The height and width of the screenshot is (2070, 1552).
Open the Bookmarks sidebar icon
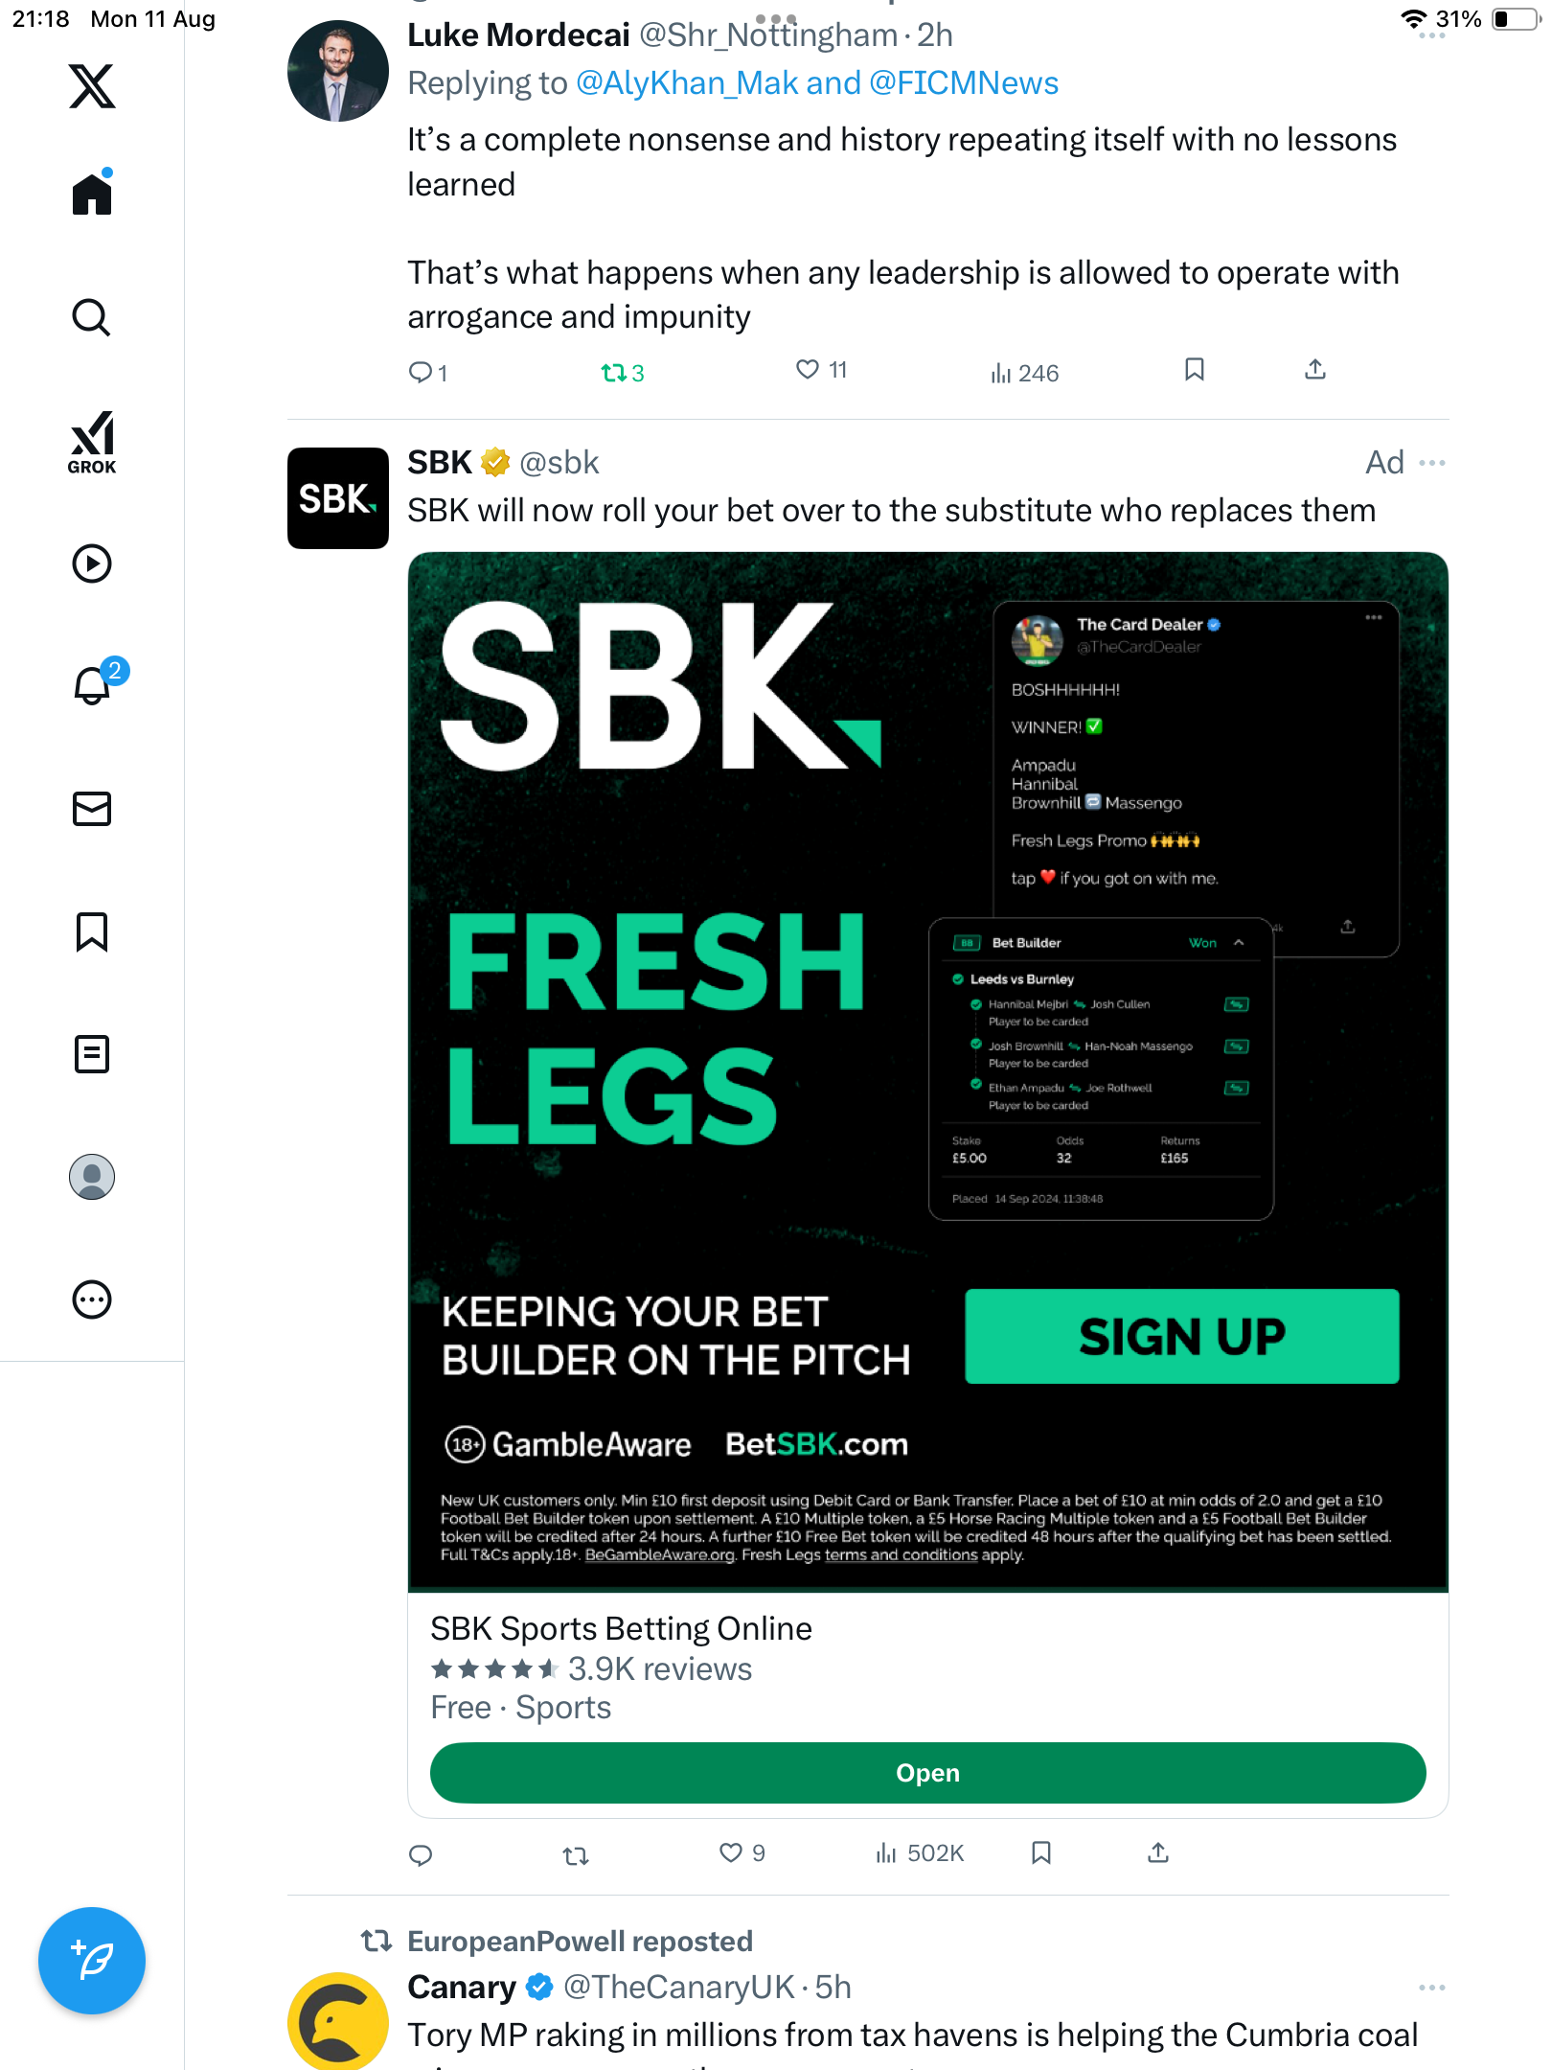tap(92, 931)
